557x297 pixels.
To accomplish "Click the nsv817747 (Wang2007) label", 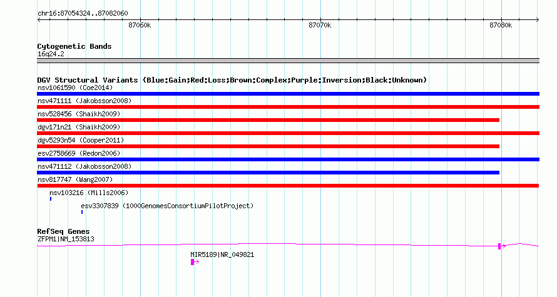I will 75,179.
